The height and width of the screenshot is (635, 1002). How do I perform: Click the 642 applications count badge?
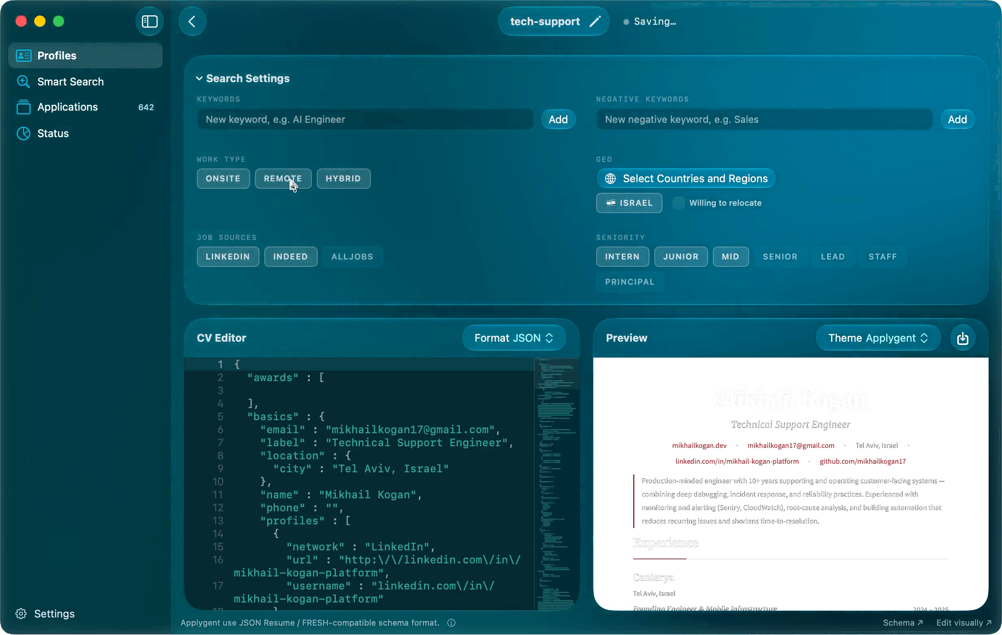coord(146,107)
